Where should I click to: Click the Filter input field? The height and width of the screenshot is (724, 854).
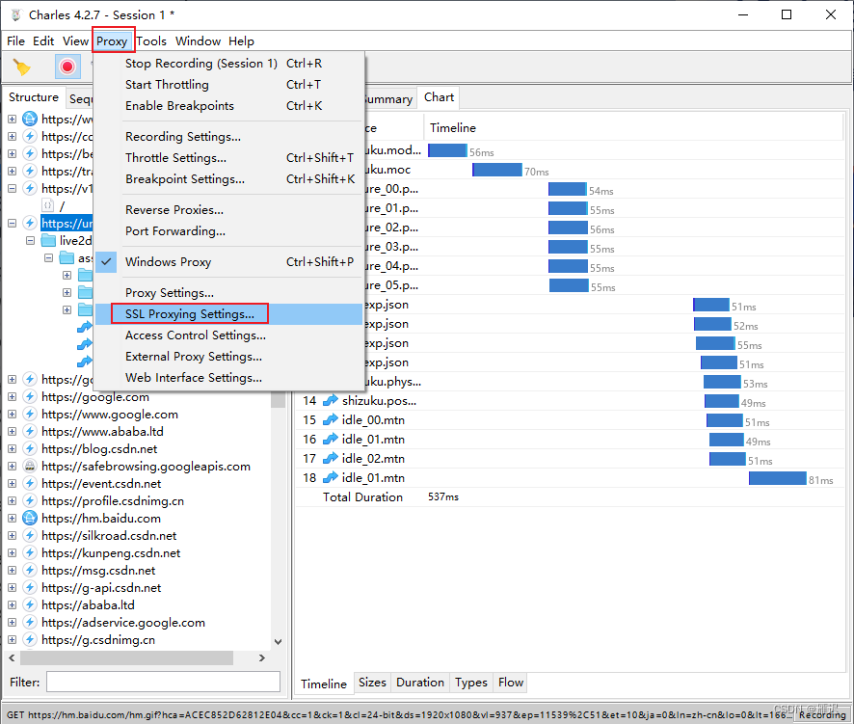[x=164, y=682]
